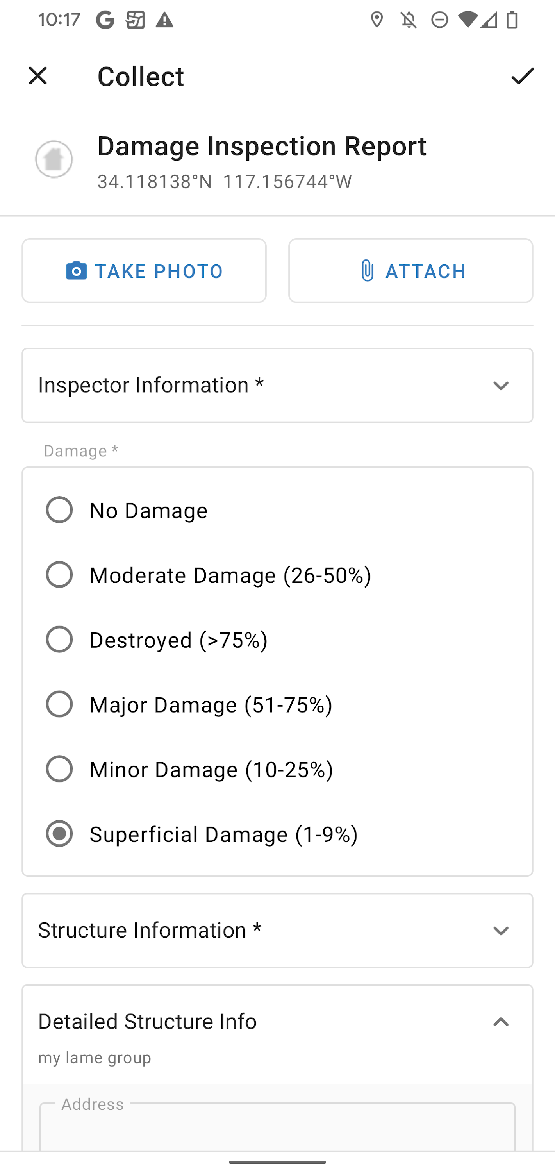Tap the house symbol icon beside the title

click(x=54, y=159)
